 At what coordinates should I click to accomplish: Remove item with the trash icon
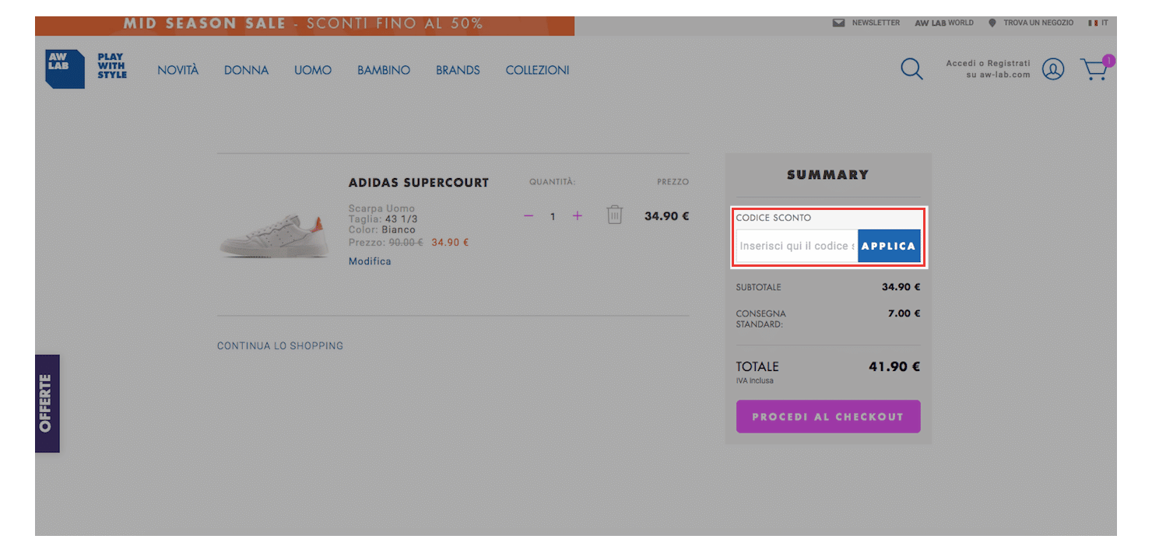point(615,215)
